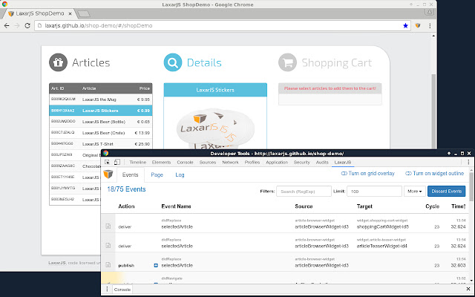Expand the publish selectedArticle event
Screen dimensions: 475x297
tap(156, 266)
